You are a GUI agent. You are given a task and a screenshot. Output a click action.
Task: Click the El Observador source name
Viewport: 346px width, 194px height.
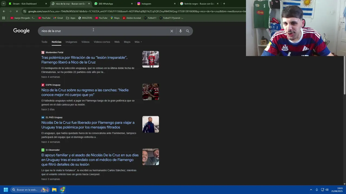point(52,150)
